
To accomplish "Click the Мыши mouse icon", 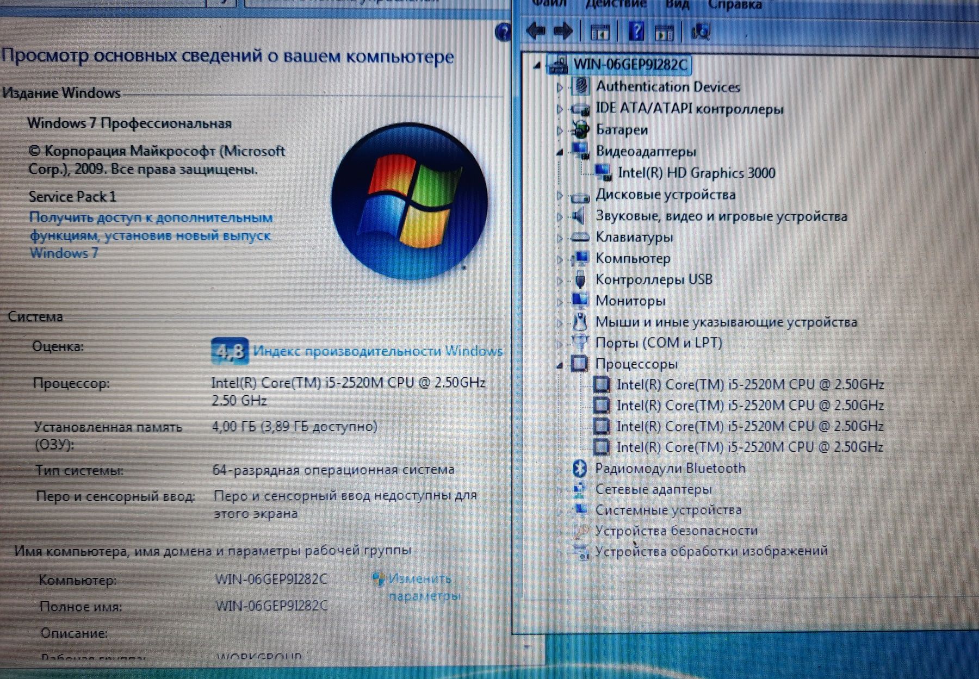I will 580,322.
